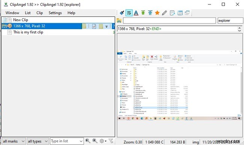Expand the dropdown arrow in selected clip row
The height and width of the screenshot is (145, 244).
pos(107,27)
